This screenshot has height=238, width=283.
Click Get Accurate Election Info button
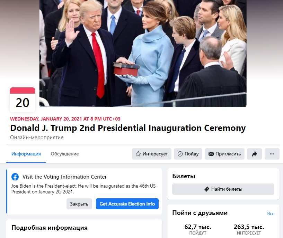(x=127, y=204)
